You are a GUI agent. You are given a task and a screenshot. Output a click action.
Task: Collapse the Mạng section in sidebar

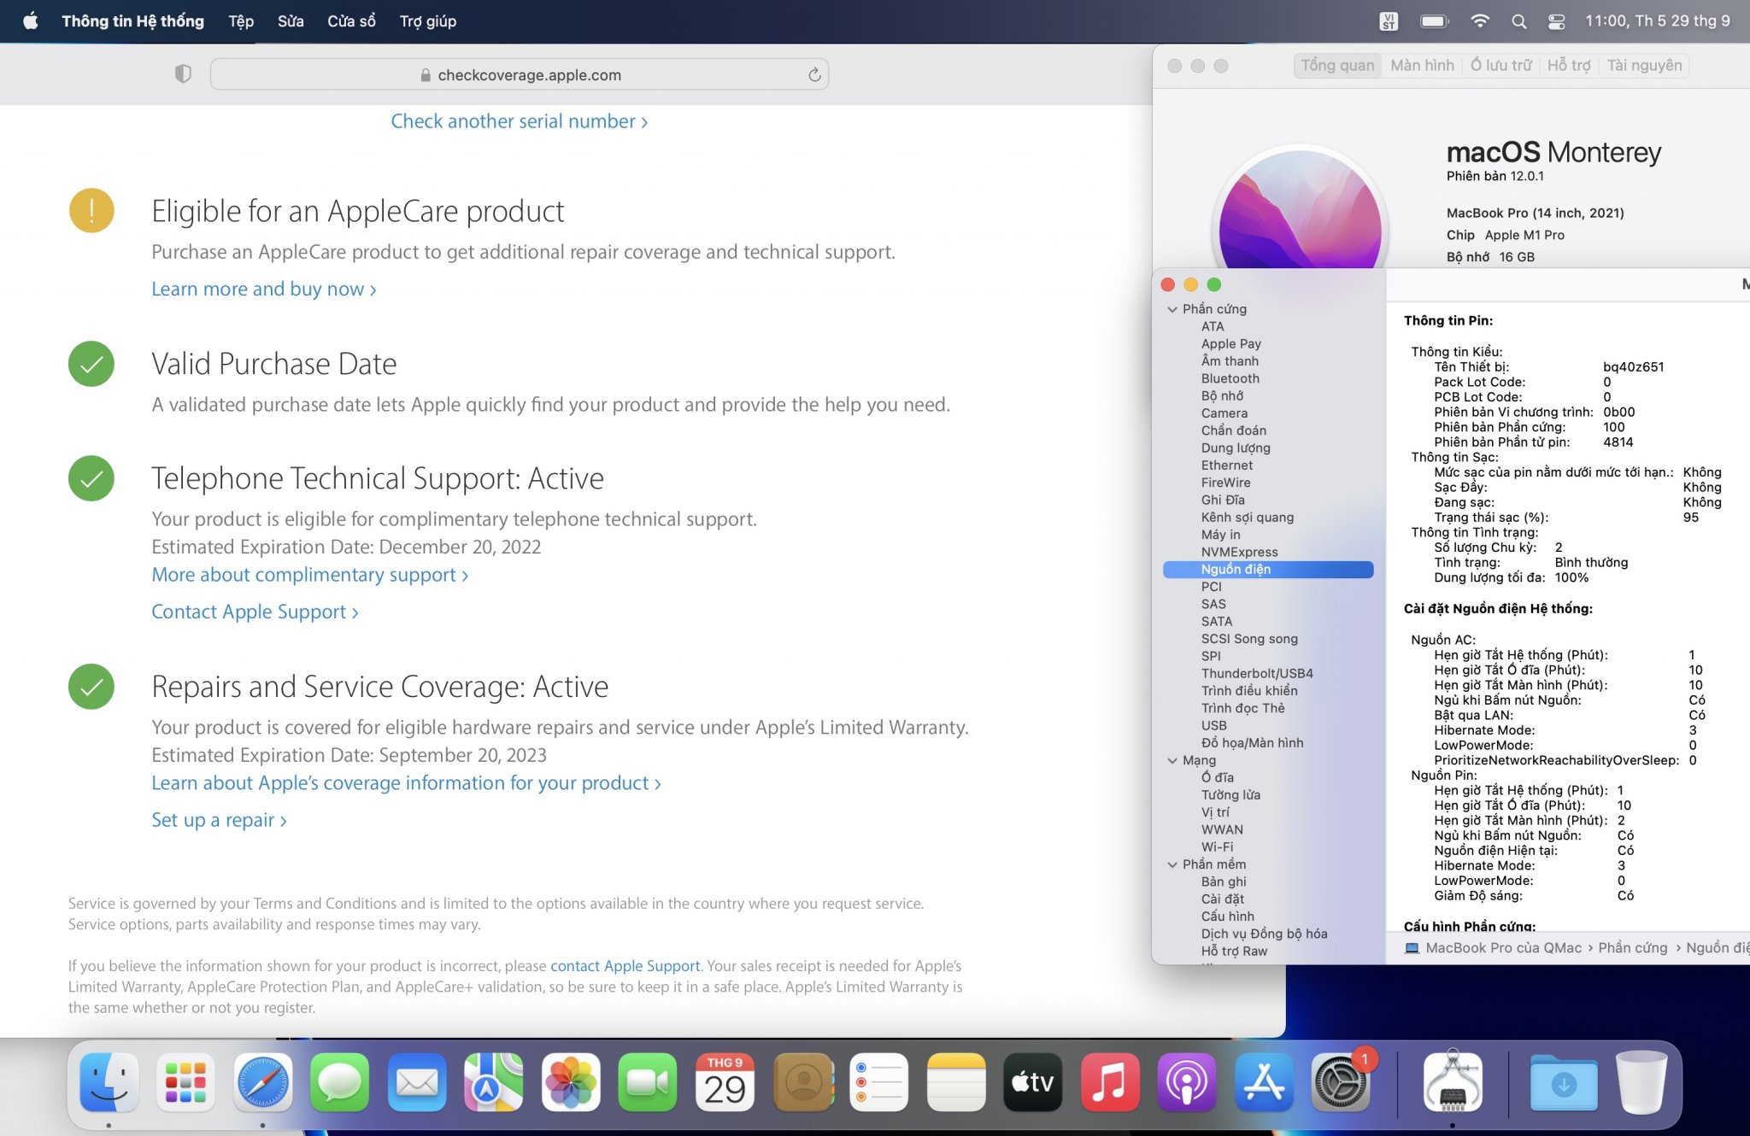1172,760
